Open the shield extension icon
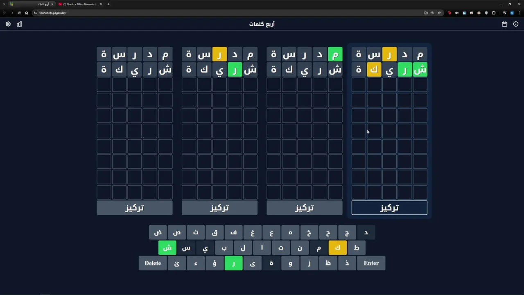The width and height of the screenshot is (524, 295). point(486,13)
